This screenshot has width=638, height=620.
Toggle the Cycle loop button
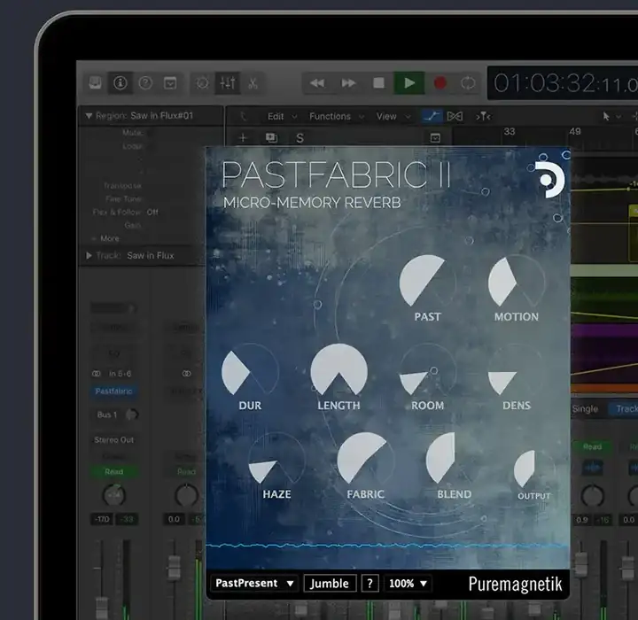(468, 83)
